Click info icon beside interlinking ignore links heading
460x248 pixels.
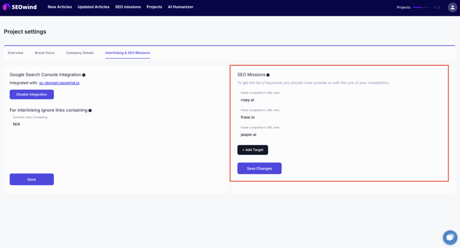tap(90, 110)
